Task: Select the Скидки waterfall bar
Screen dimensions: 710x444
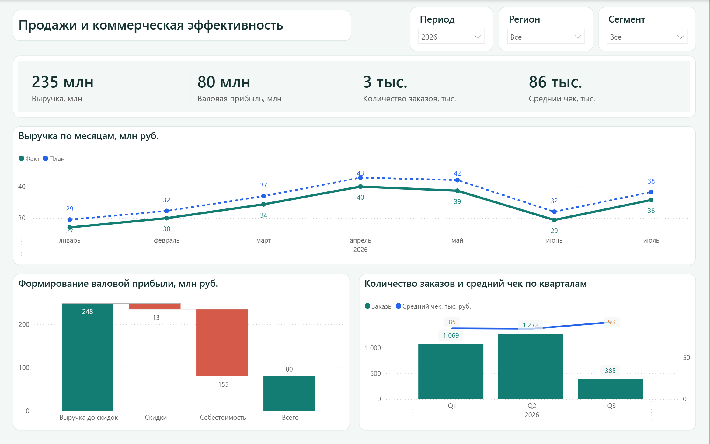Action: click(155, 306)
